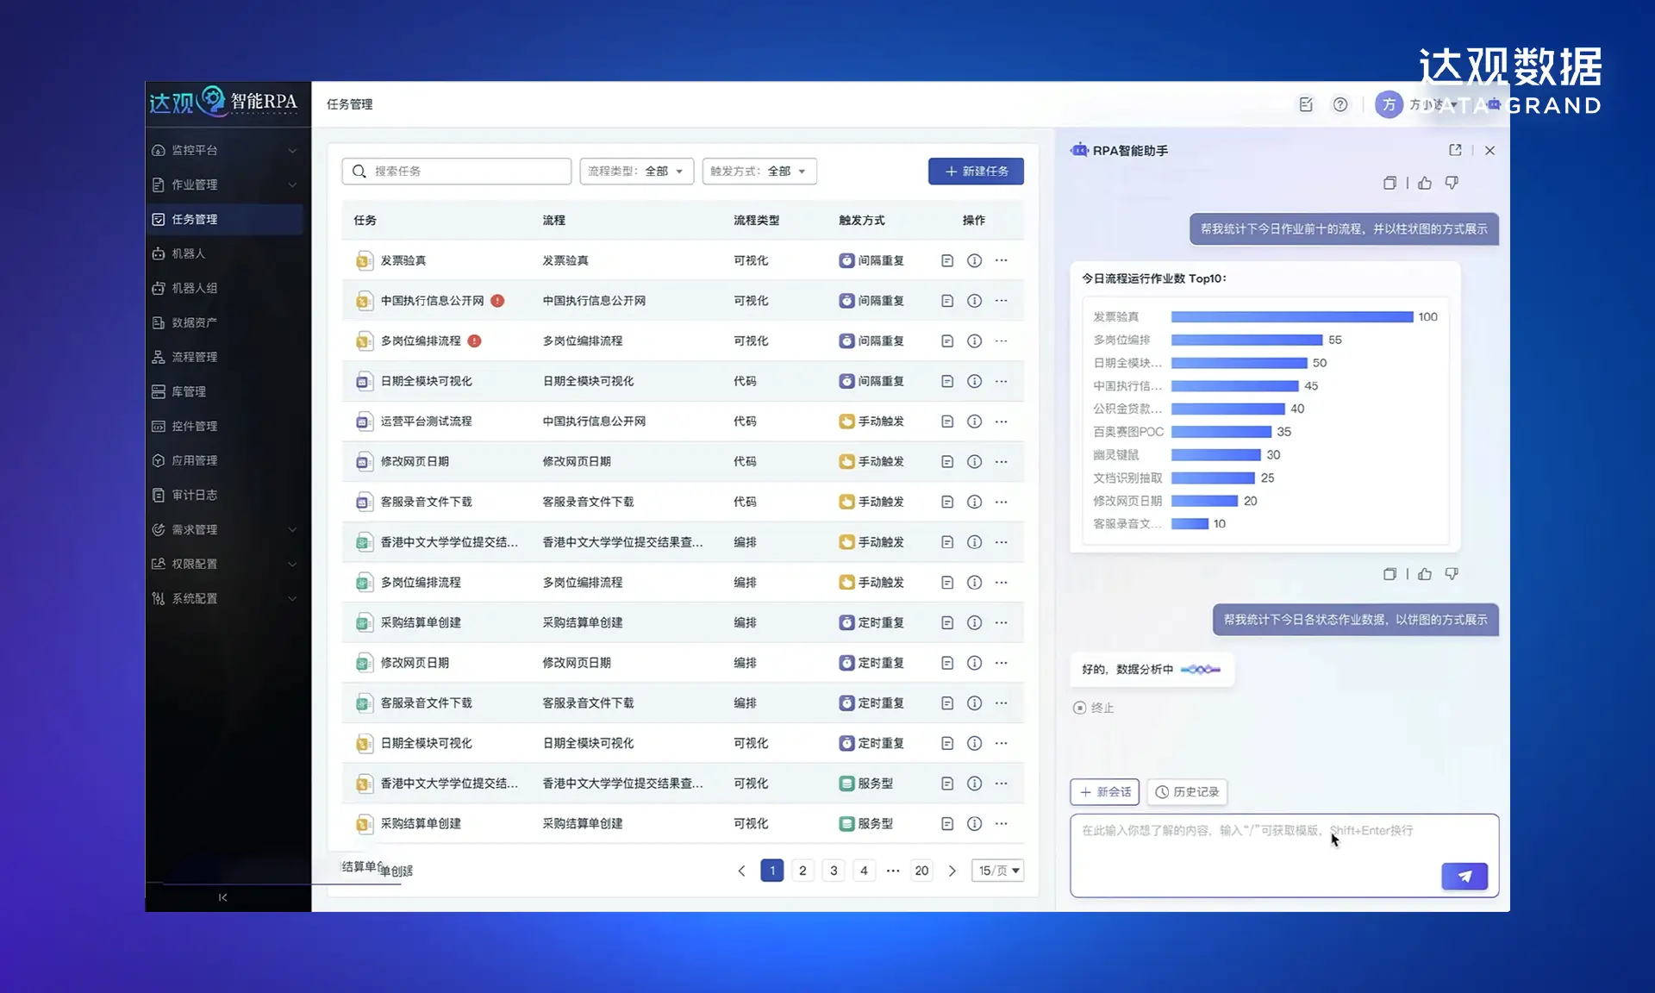This screenshot has width=1655, height=993.
Task: Click the send message paper-plane button
Action: click(1464, 876)
